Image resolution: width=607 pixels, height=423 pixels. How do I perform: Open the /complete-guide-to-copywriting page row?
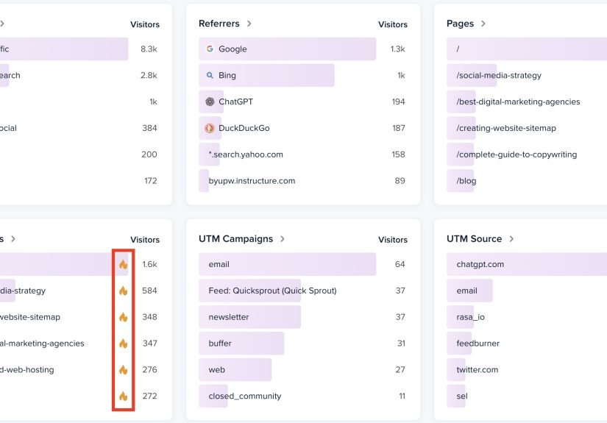(527, 154)
